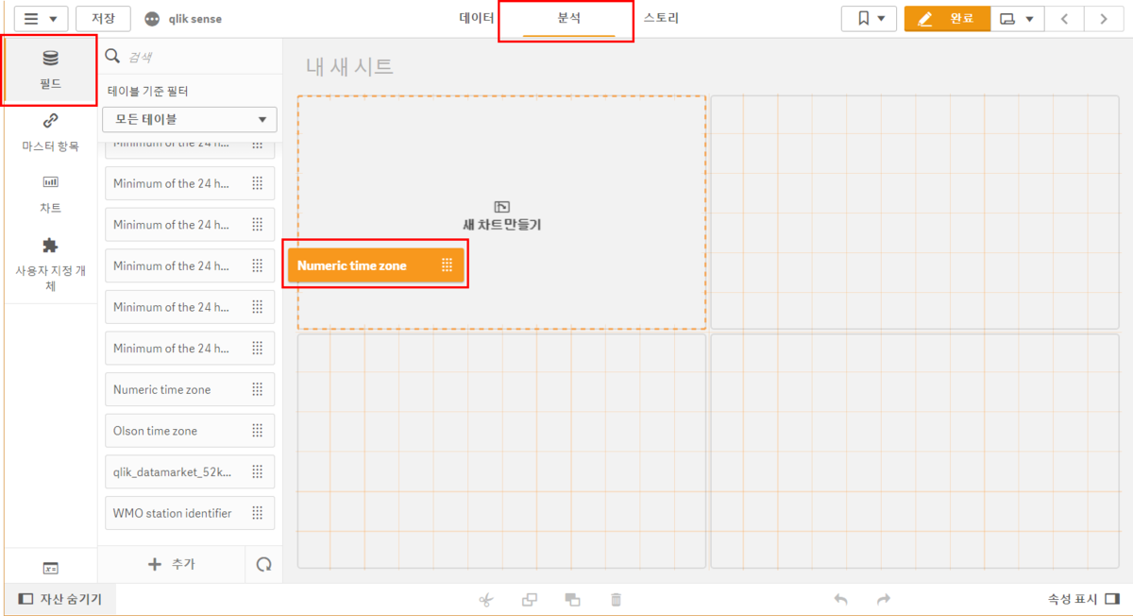The image size is (1133, 616).
Task: Click the field search box (검색)
Action: pyautogui.click(x=198, y=57)
